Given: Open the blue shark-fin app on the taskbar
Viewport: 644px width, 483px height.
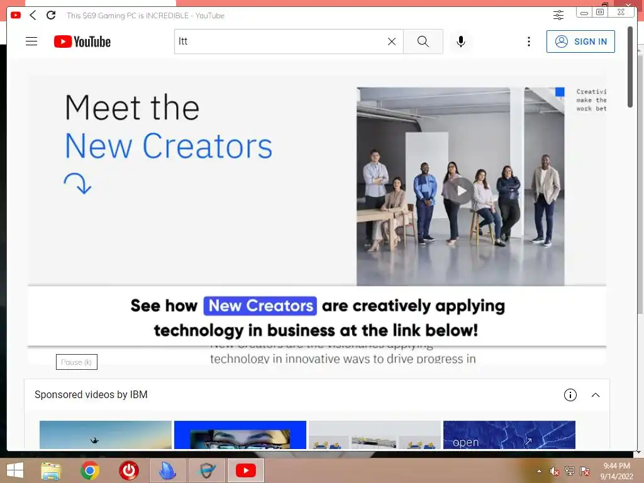Looking at the screenshot, I should coord(167,470).
